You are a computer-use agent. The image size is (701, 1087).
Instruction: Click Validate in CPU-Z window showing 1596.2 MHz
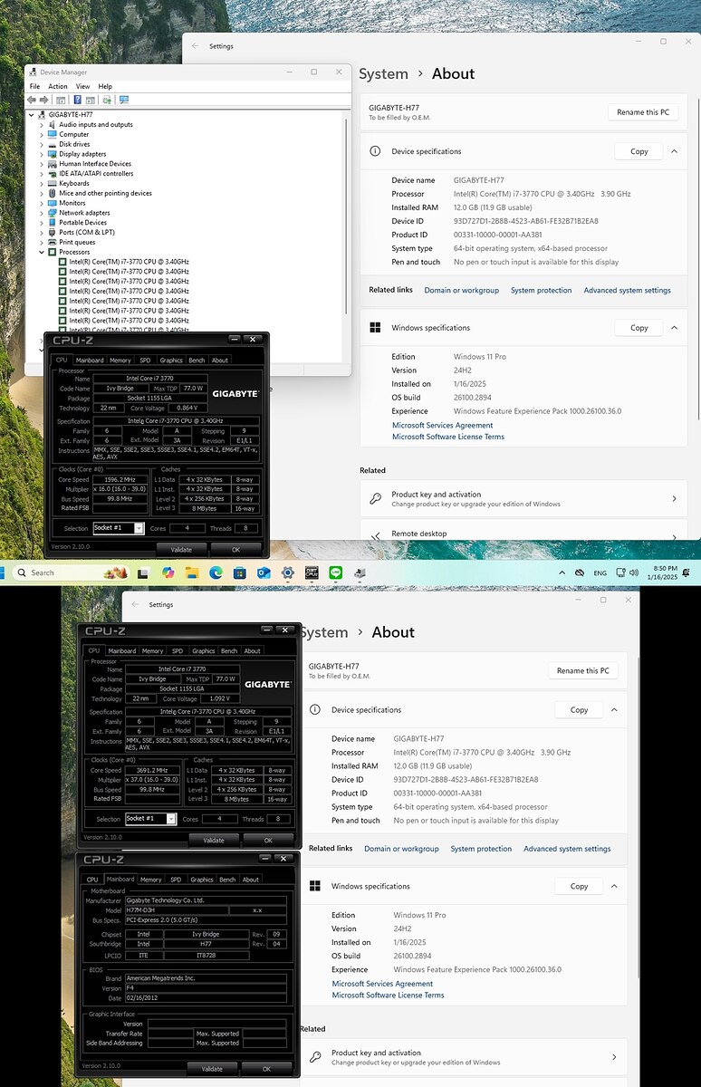click(x=181, y=550)
